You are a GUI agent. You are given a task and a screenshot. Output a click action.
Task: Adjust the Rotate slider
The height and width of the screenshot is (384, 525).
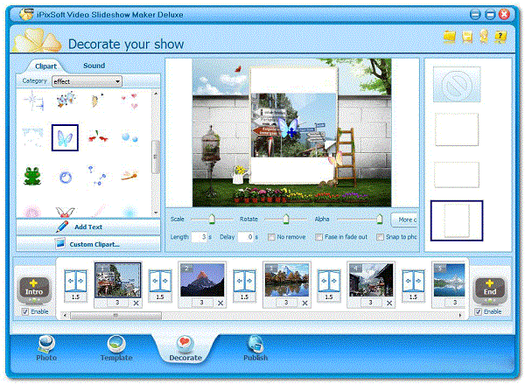[x=285, y=219]
